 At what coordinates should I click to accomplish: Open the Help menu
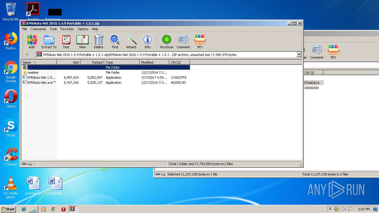click(x=95, y=29)
